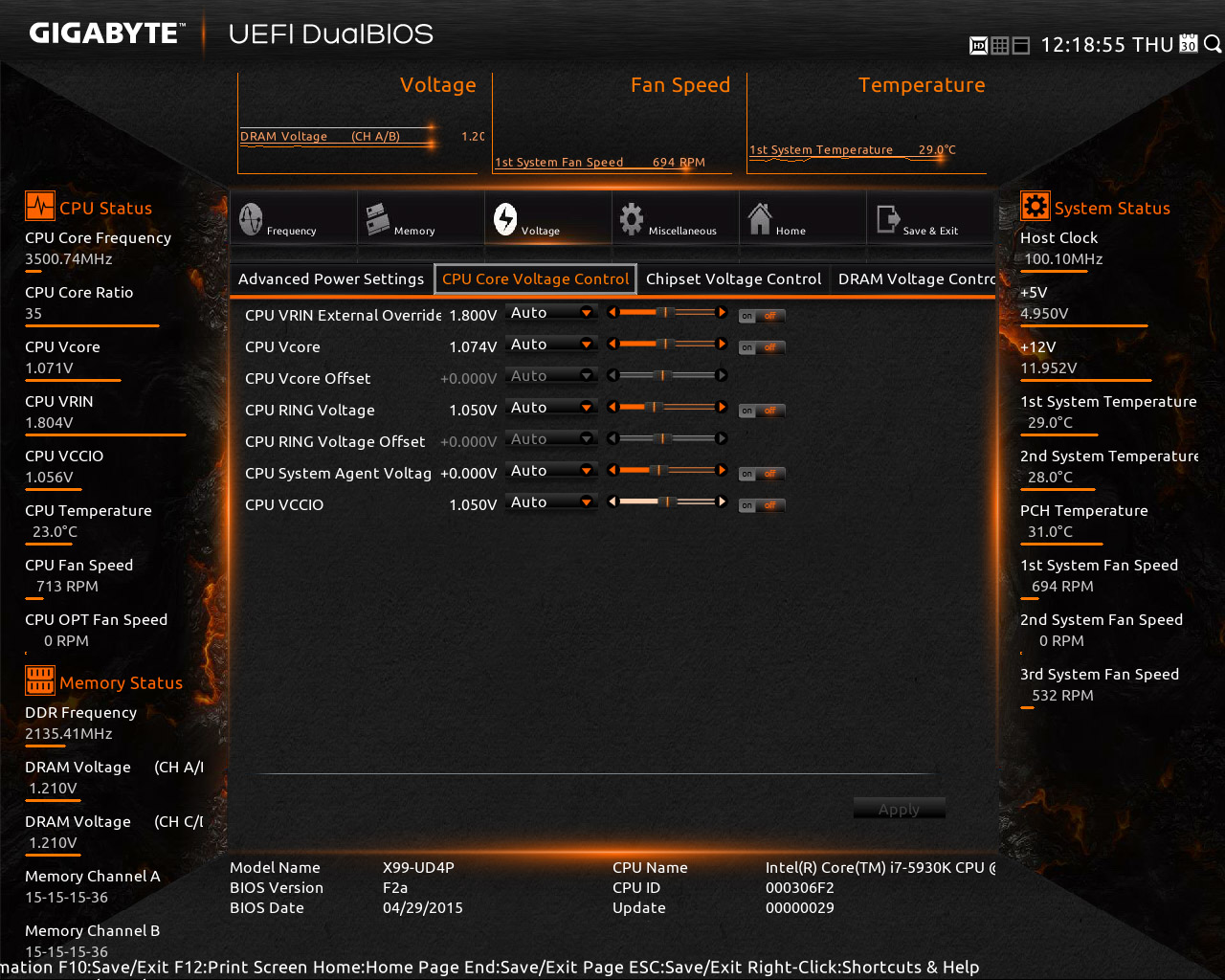Click the Apply button
This screenshot has height=980, width=1225.
[899, 809]
